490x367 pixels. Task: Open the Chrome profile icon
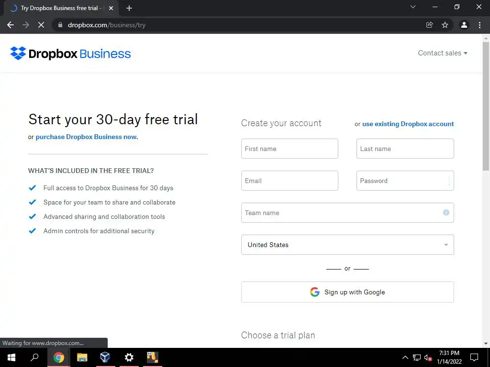(x=464, y=25)
